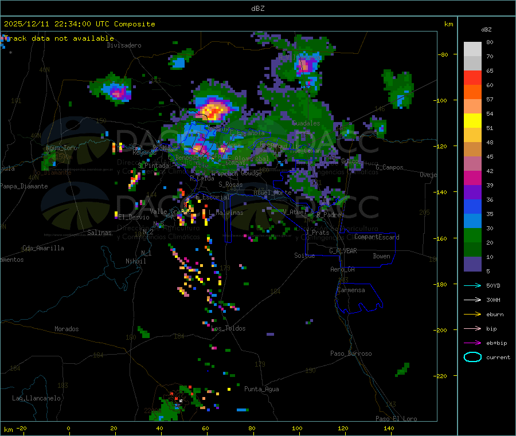Click 'Track data not available' message
516x436 pixels.
pos(59,38)
